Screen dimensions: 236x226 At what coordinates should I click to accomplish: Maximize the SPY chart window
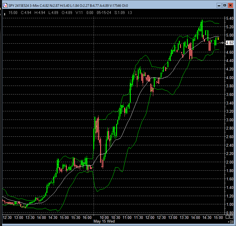click(x=225, y=6)
